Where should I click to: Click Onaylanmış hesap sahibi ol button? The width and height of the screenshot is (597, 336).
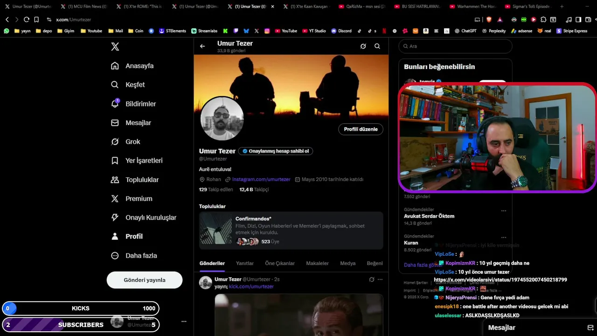click(276, 151)
